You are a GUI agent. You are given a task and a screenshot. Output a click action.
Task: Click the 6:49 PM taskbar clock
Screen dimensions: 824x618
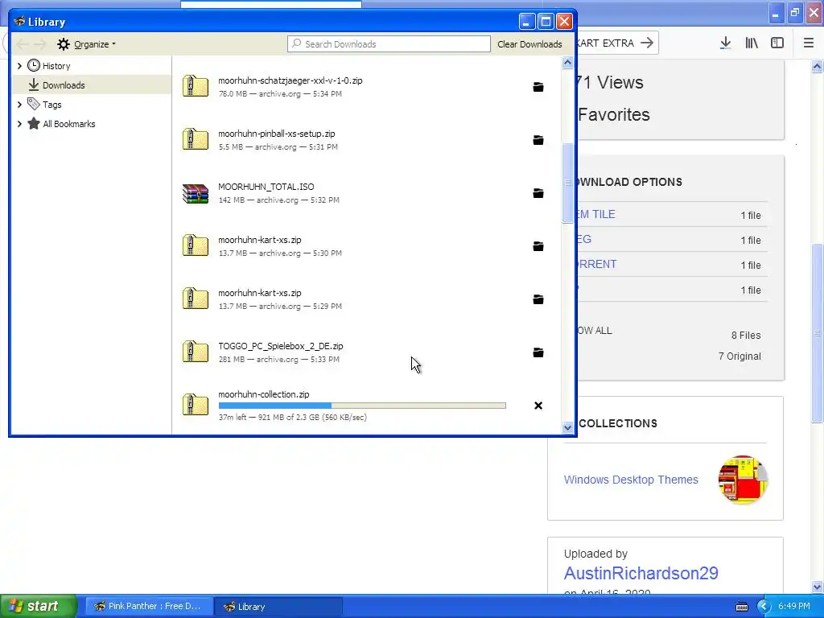[x=794, y=607]
